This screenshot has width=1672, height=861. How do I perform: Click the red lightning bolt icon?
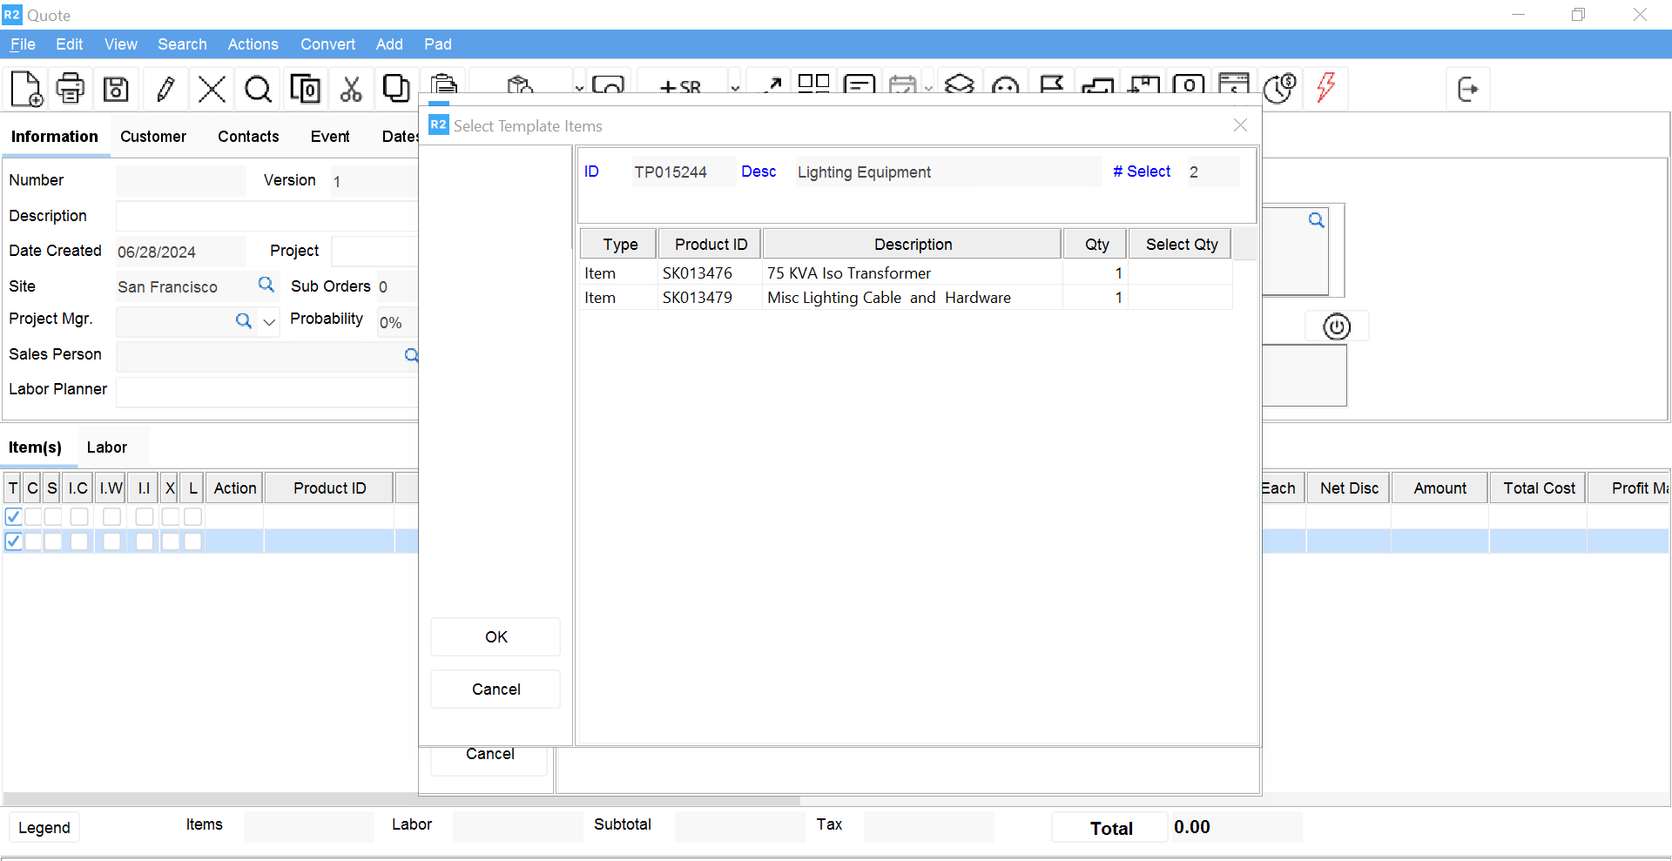point(1325,88)
